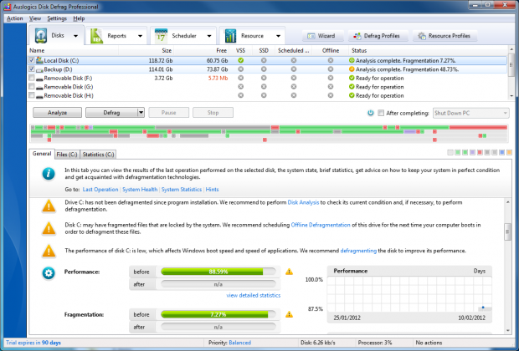This screenshot has width=519, height=351.
Task: Check the Removable Disk (H:) checkbox
Action: [x=32, y=95]
